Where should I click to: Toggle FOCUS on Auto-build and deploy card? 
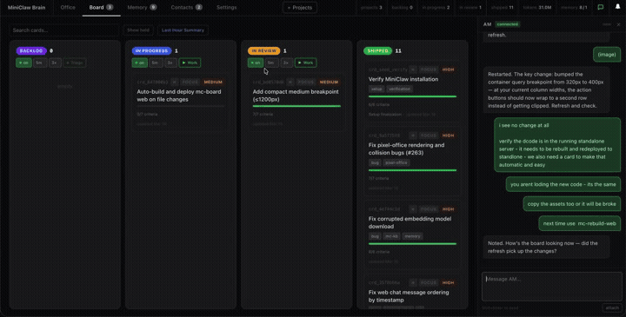[190, 83]
